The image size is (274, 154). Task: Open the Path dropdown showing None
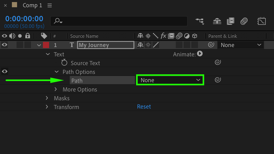(x=170, y=80)
